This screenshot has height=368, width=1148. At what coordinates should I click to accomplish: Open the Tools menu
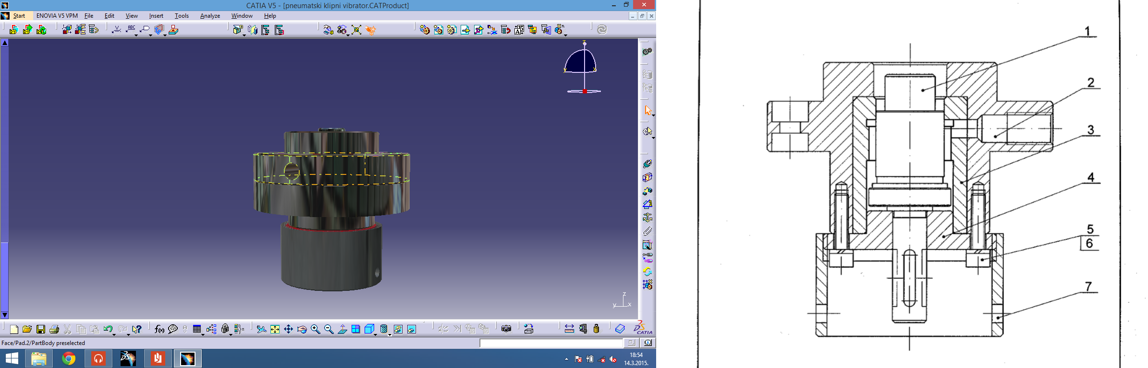point(182,16)
